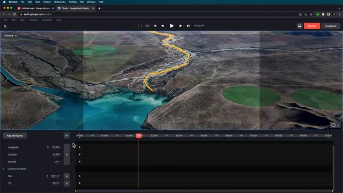Click the Longitude attribute label
Image resolution: width=343 pixels, height=193 pixels.
click(x=13, y=147)
